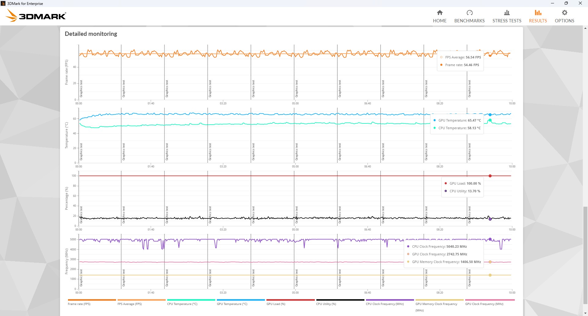
Task: Go to Stress Tests section icon
Action: [507, 13]
